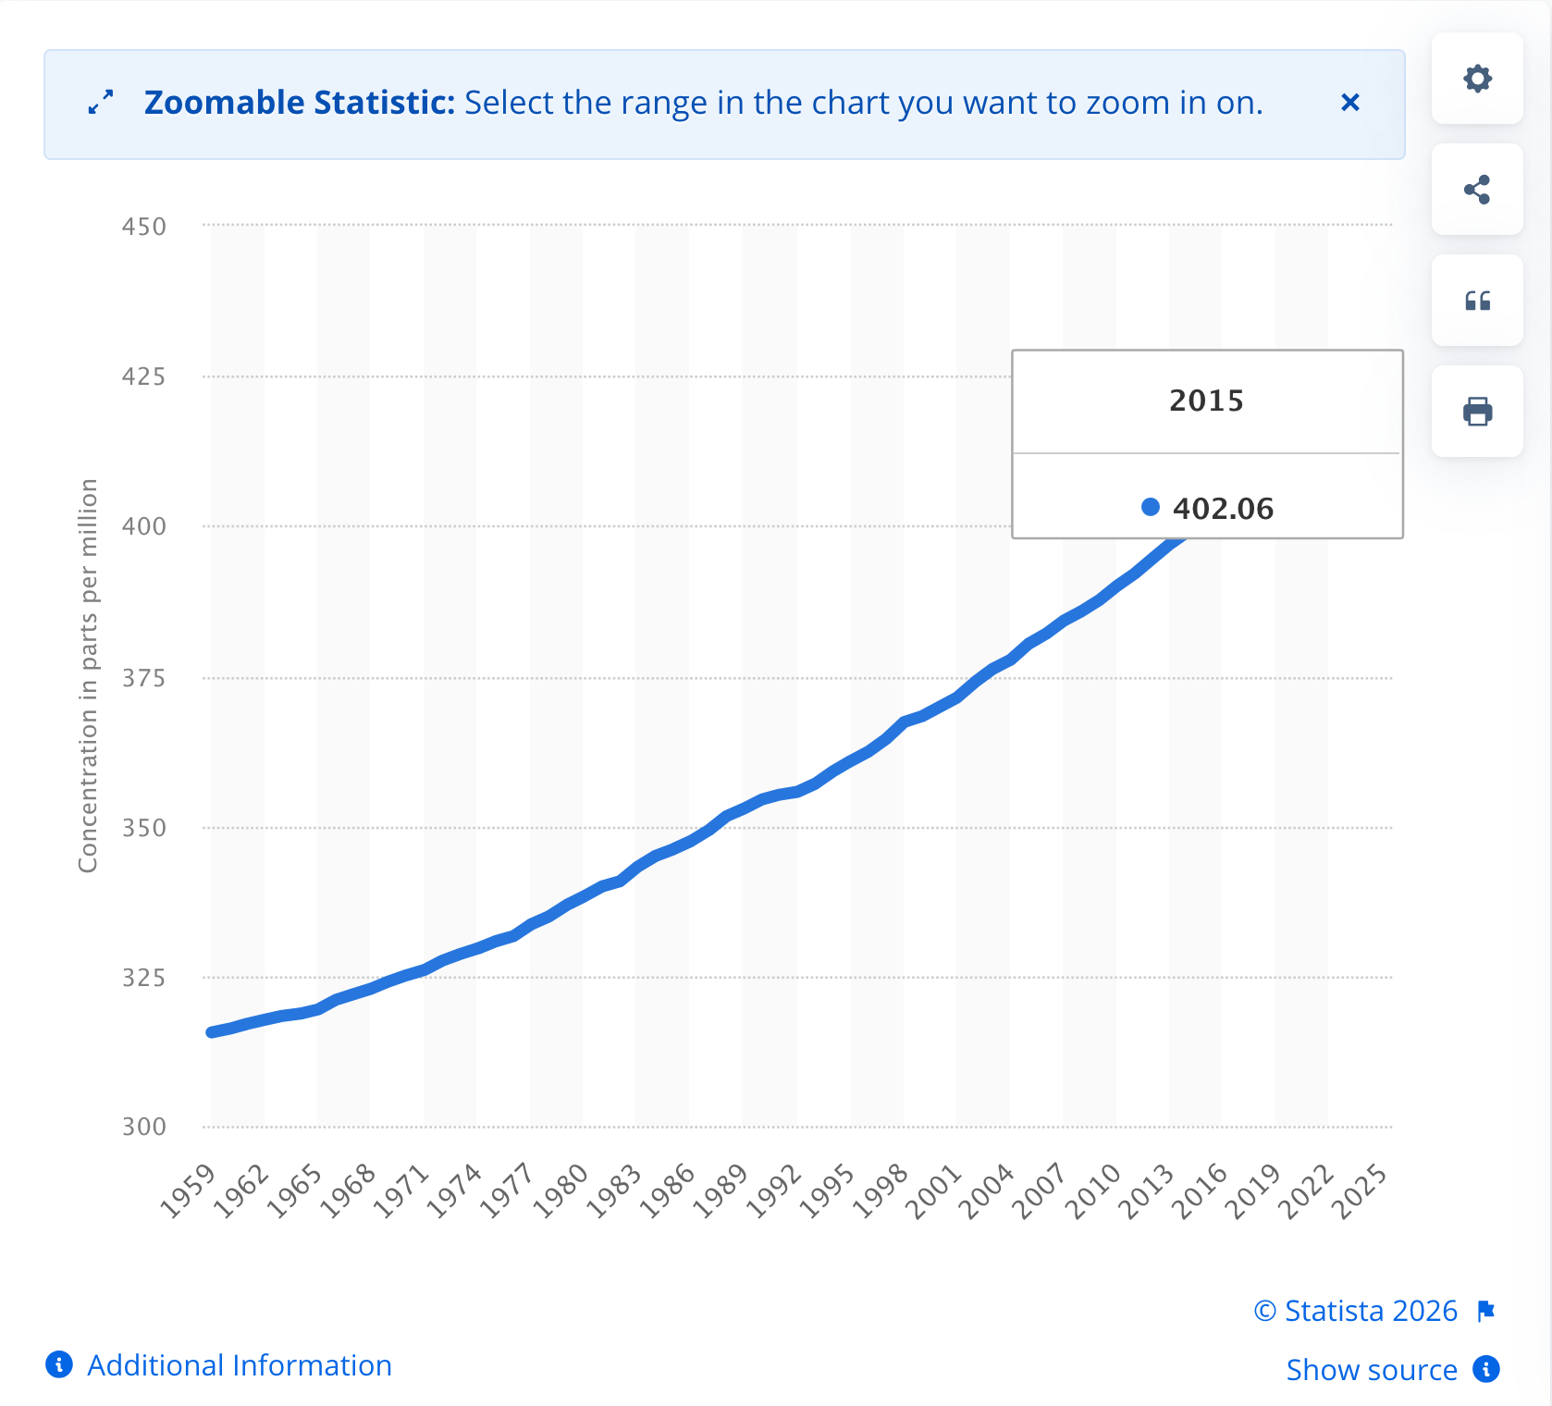Open chart settings gear icon
The image size is (1552, 1406).
tap(1477, 79)
